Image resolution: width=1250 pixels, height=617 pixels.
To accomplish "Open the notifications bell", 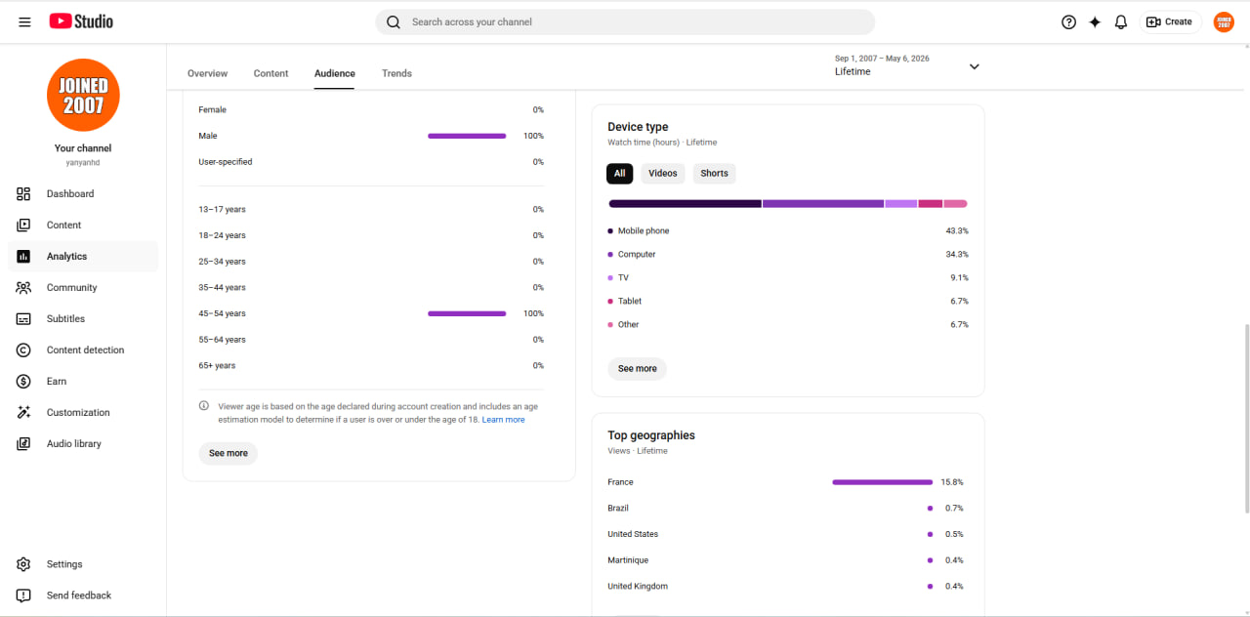I will coord(1121,21).
